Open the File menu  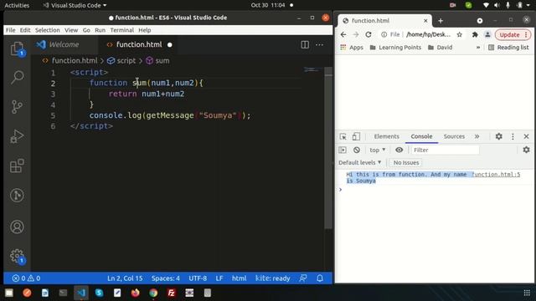(x=10, y=30)
